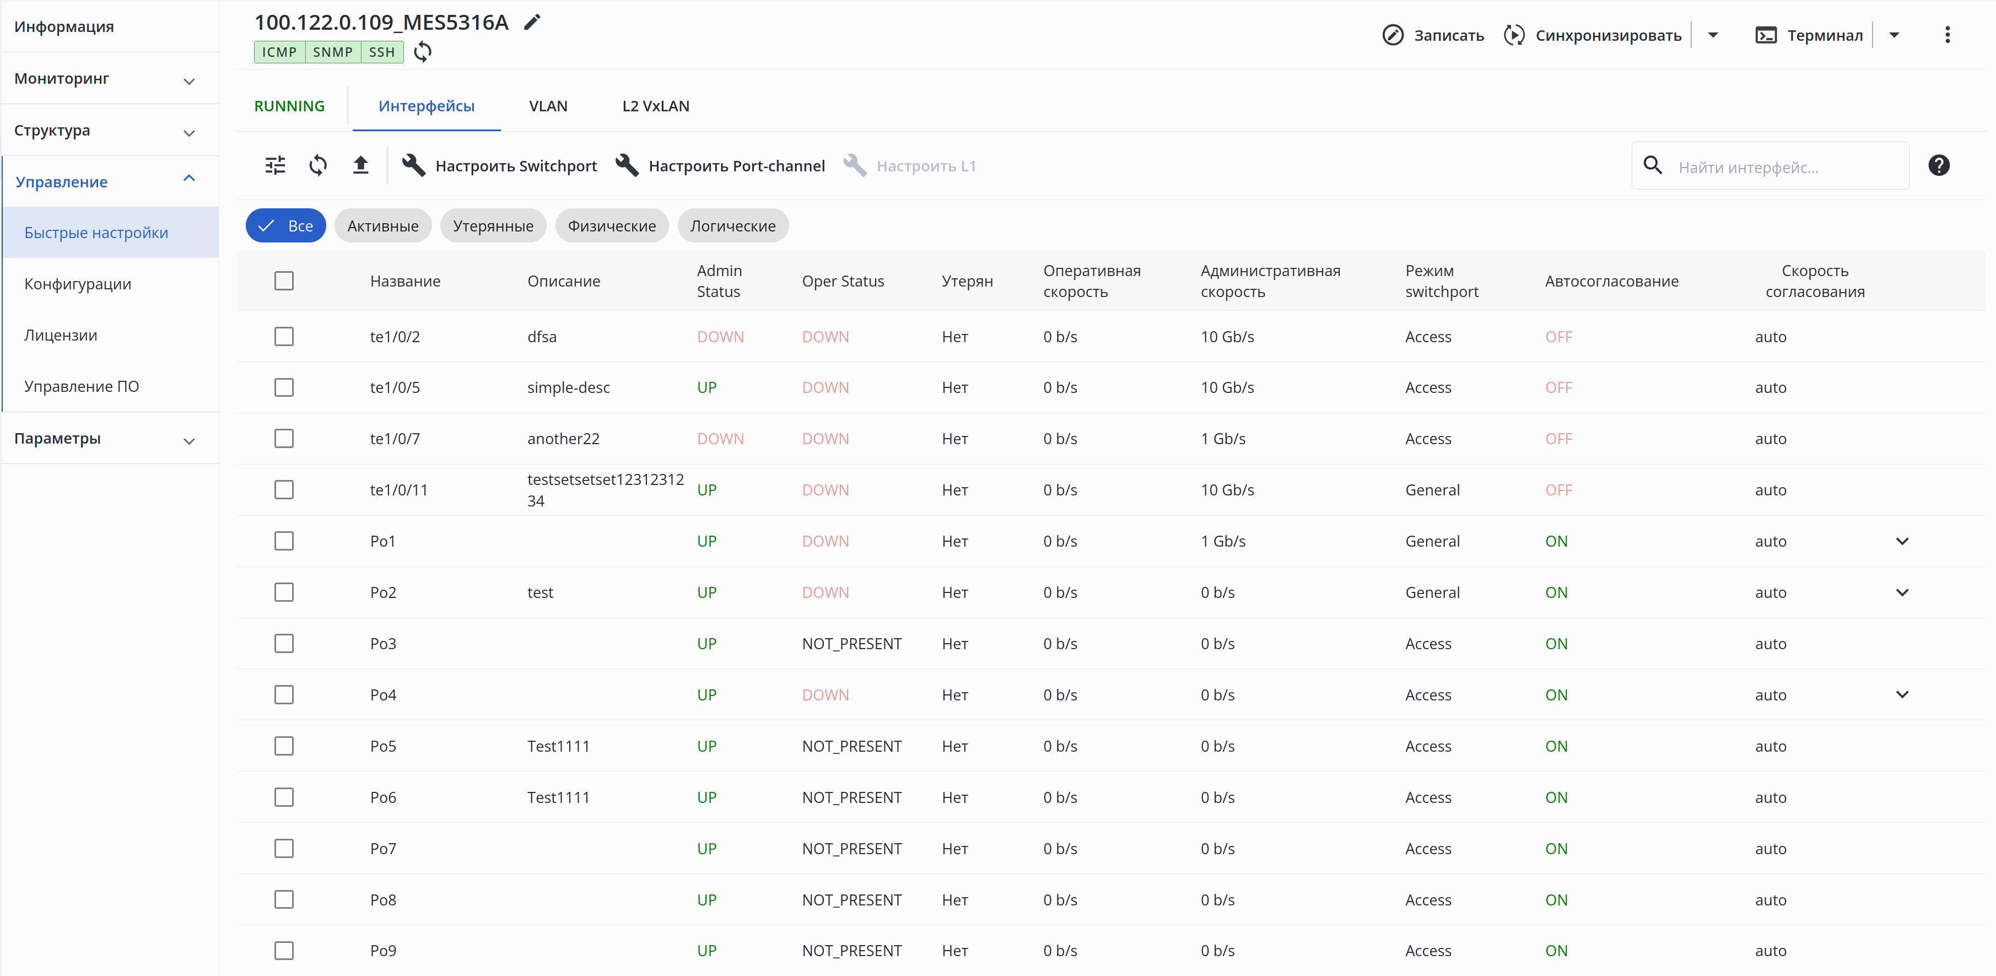Check the te1/0/2 interface checkbox
1996x976 pixels.
click(284, 336)
